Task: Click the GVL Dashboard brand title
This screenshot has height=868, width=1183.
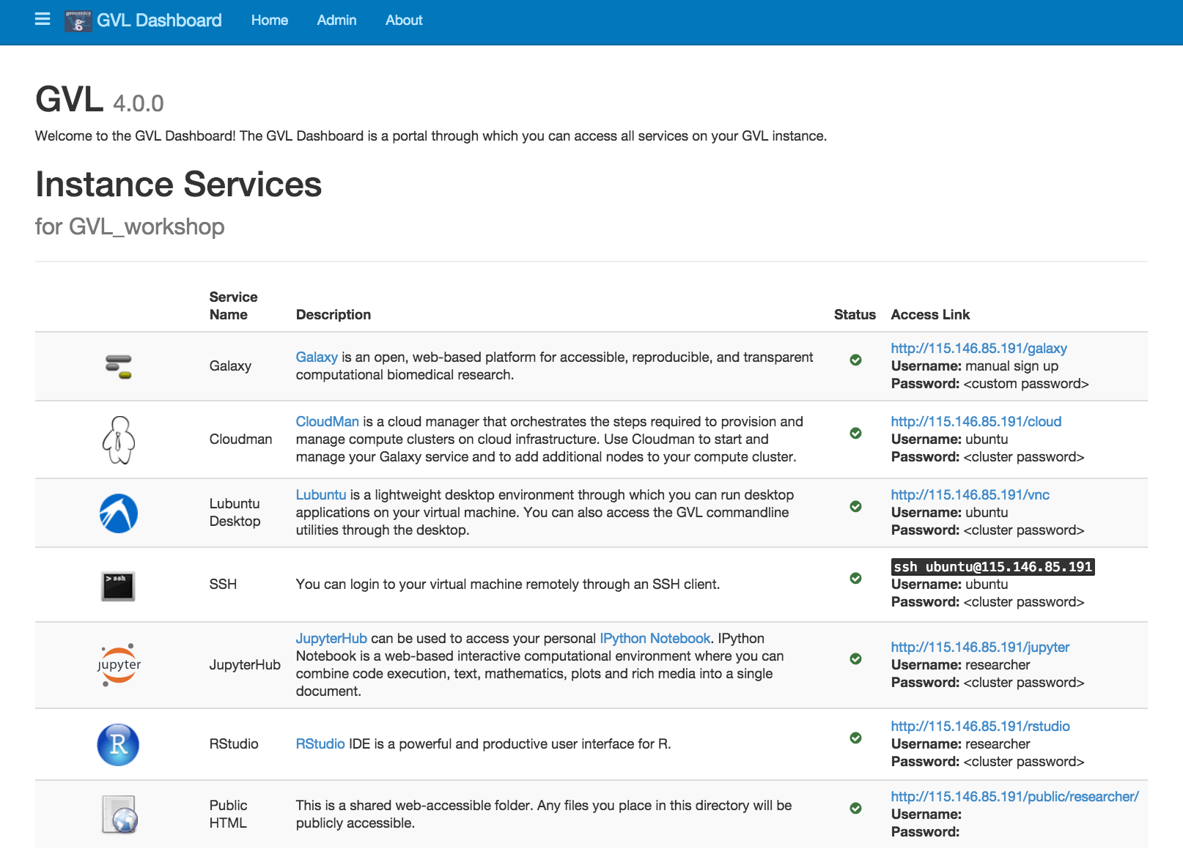Action: click(x=159, y=21)
